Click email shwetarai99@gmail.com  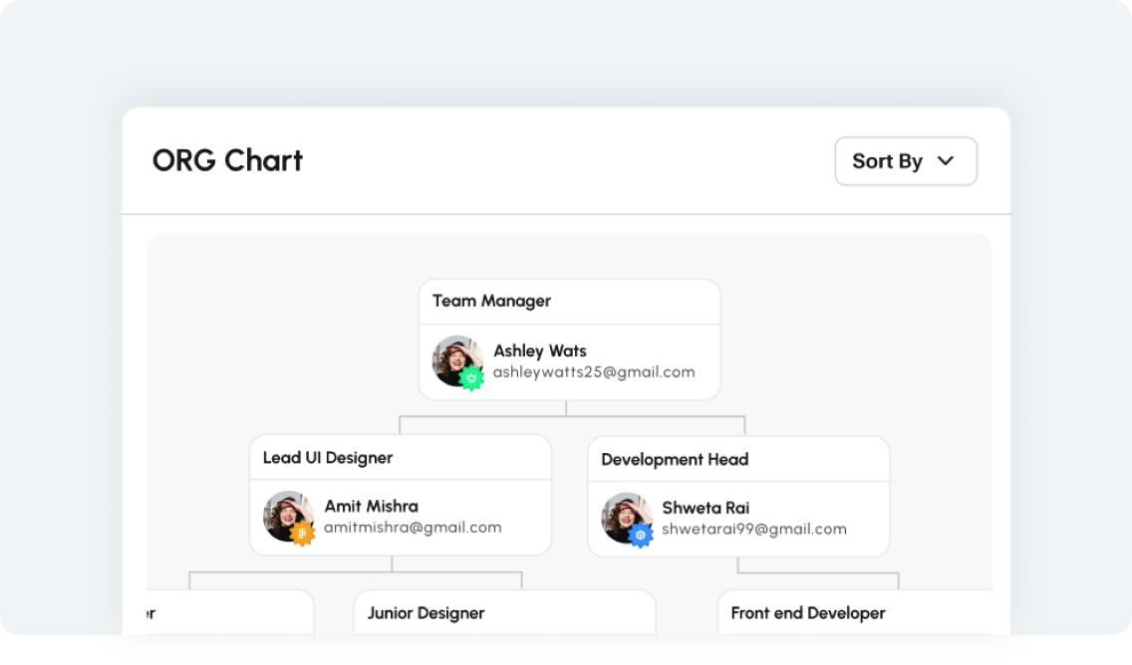[754, 529]
